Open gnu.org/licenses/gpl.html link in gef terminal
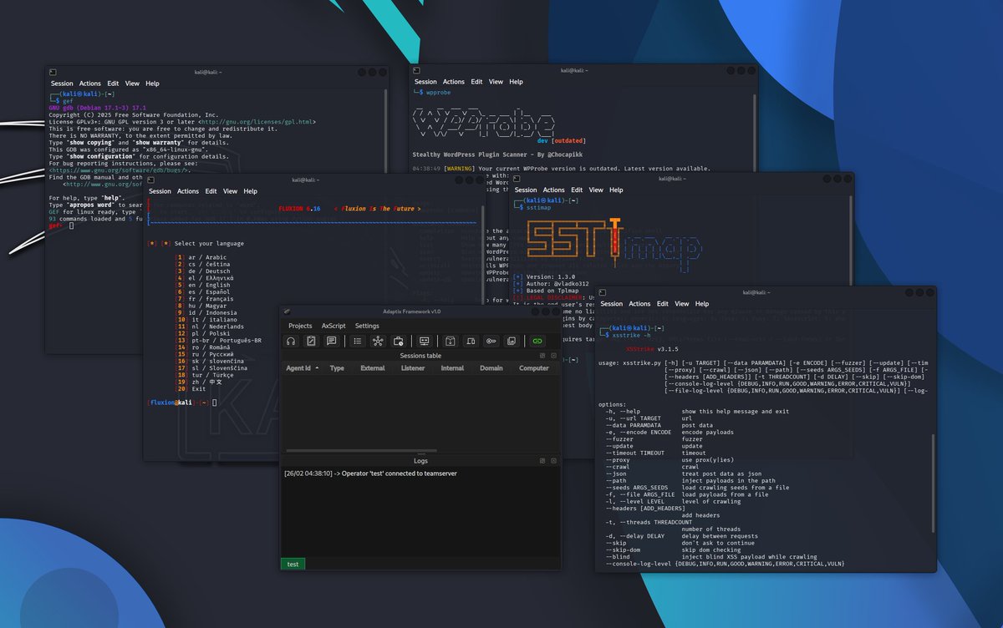The image size is (1003, 628). point(258,122)
